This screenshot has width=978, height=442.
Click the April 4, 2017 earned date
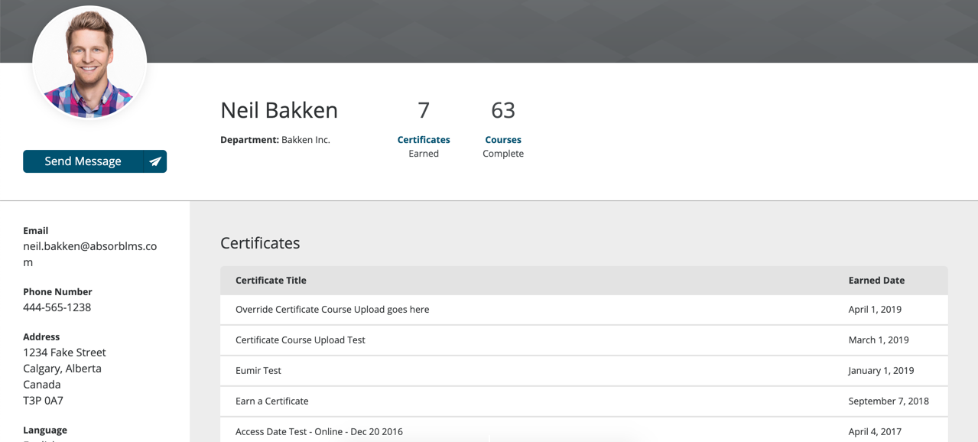(x=875, y=432)
